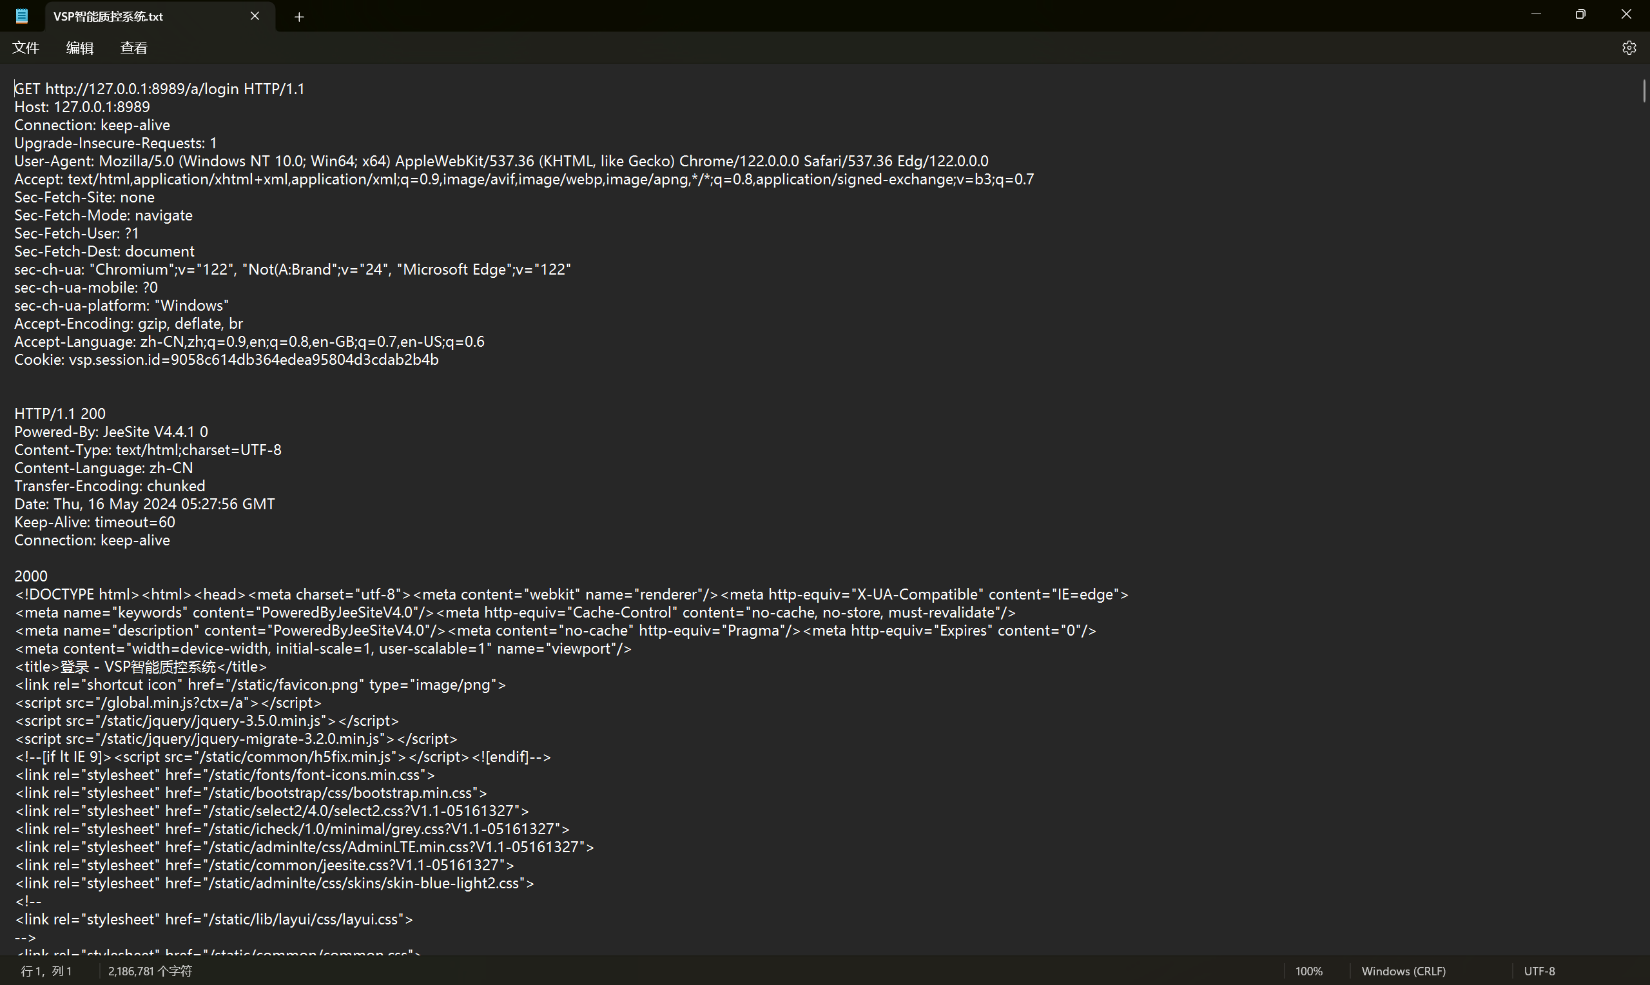This screenshot has height=985, width=1650.
Task: Click the Host: 127.0.0.1:8989 line
Action: (x=82, y=107)
